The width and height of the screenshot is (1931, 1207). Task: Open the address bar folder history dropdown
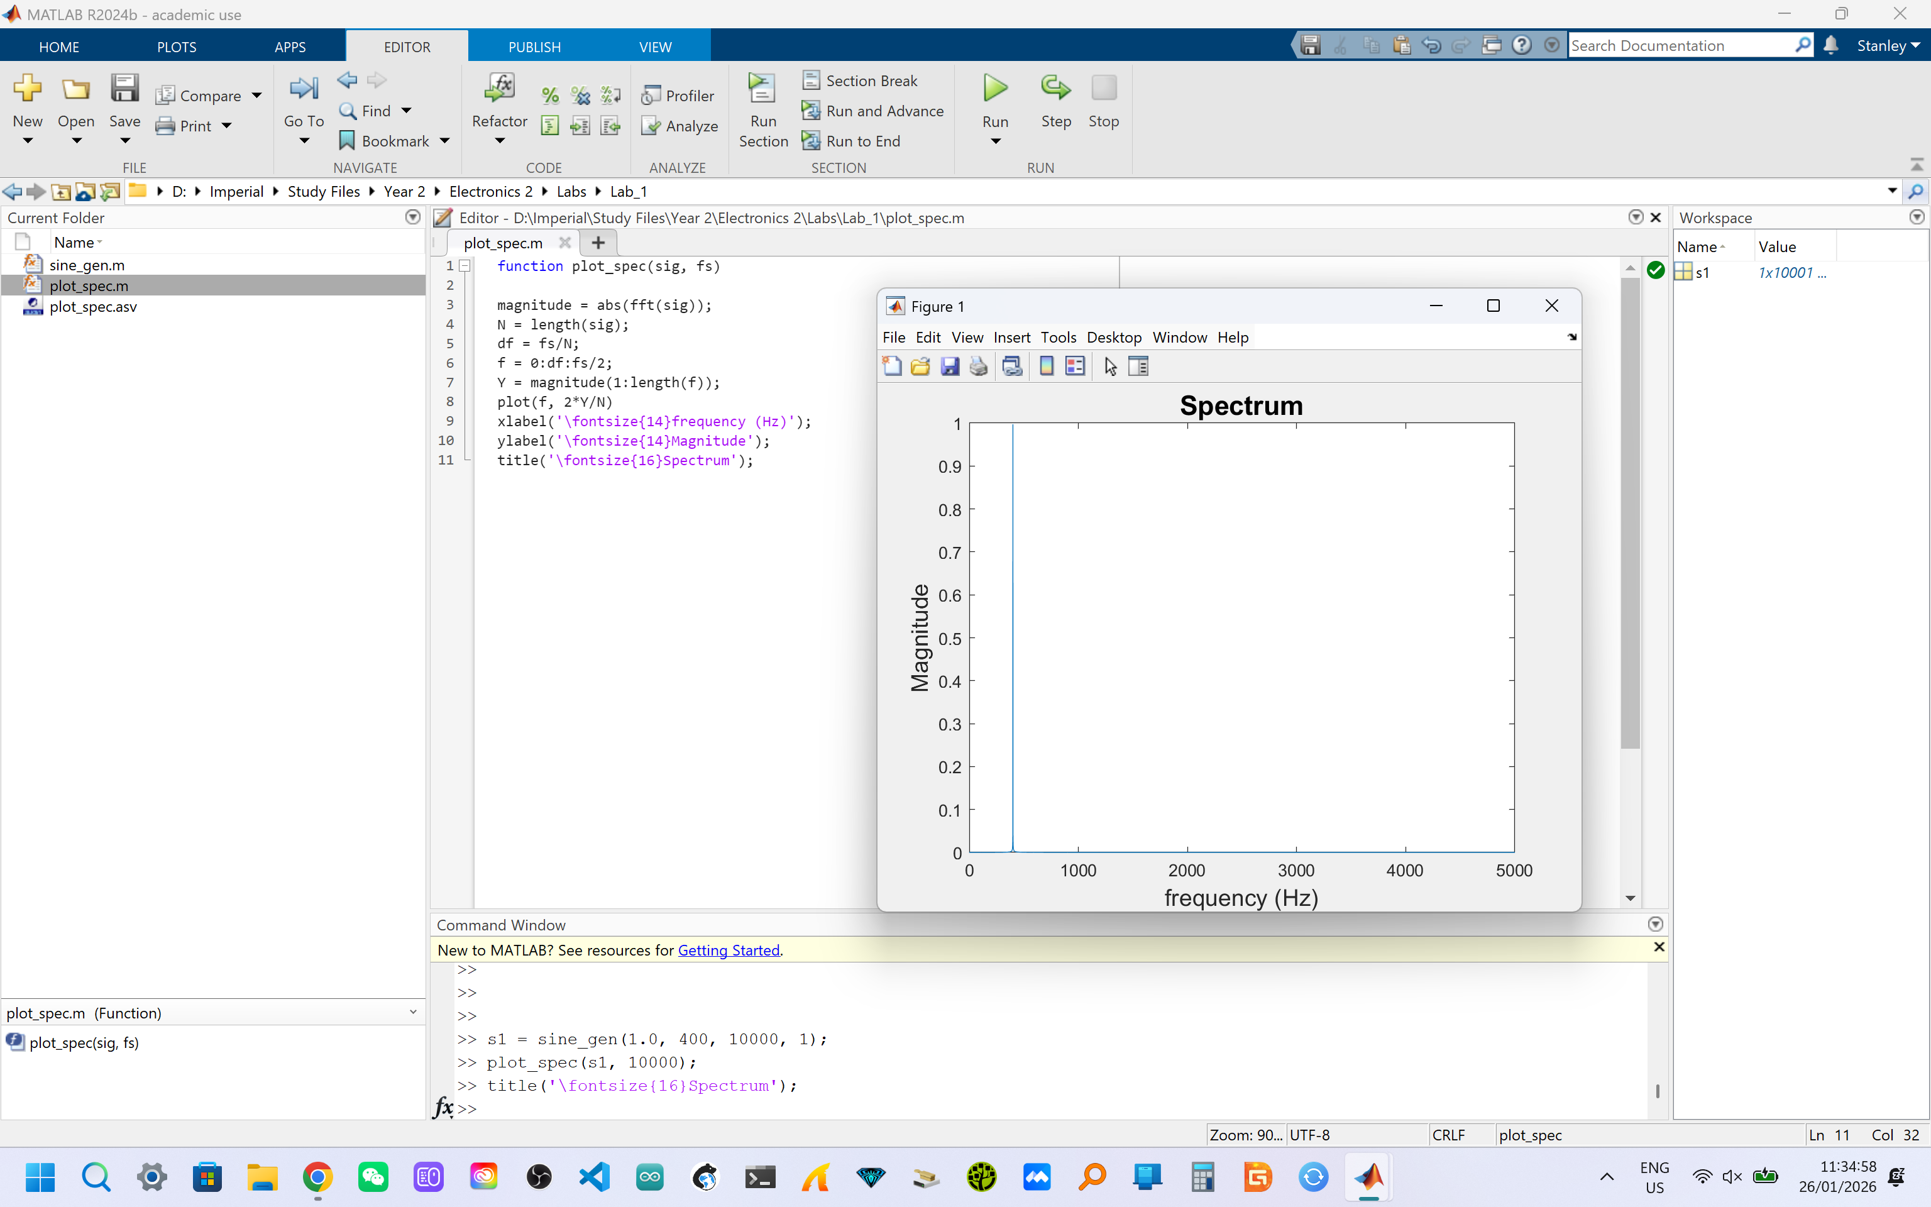[1892, 190]
